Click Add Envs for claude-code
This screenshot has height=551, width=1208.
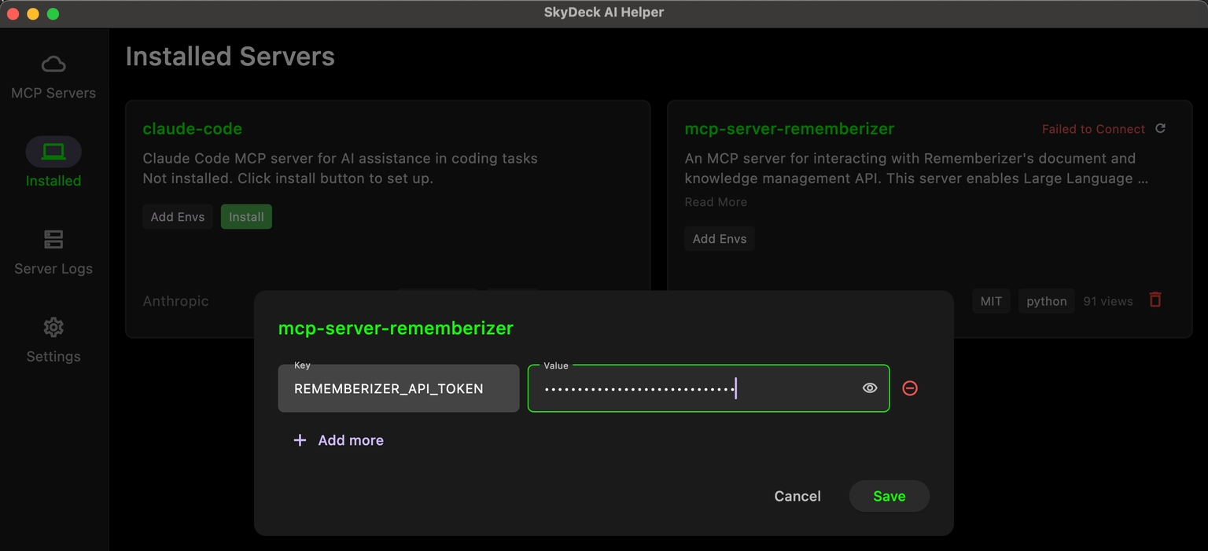[178, 217]
